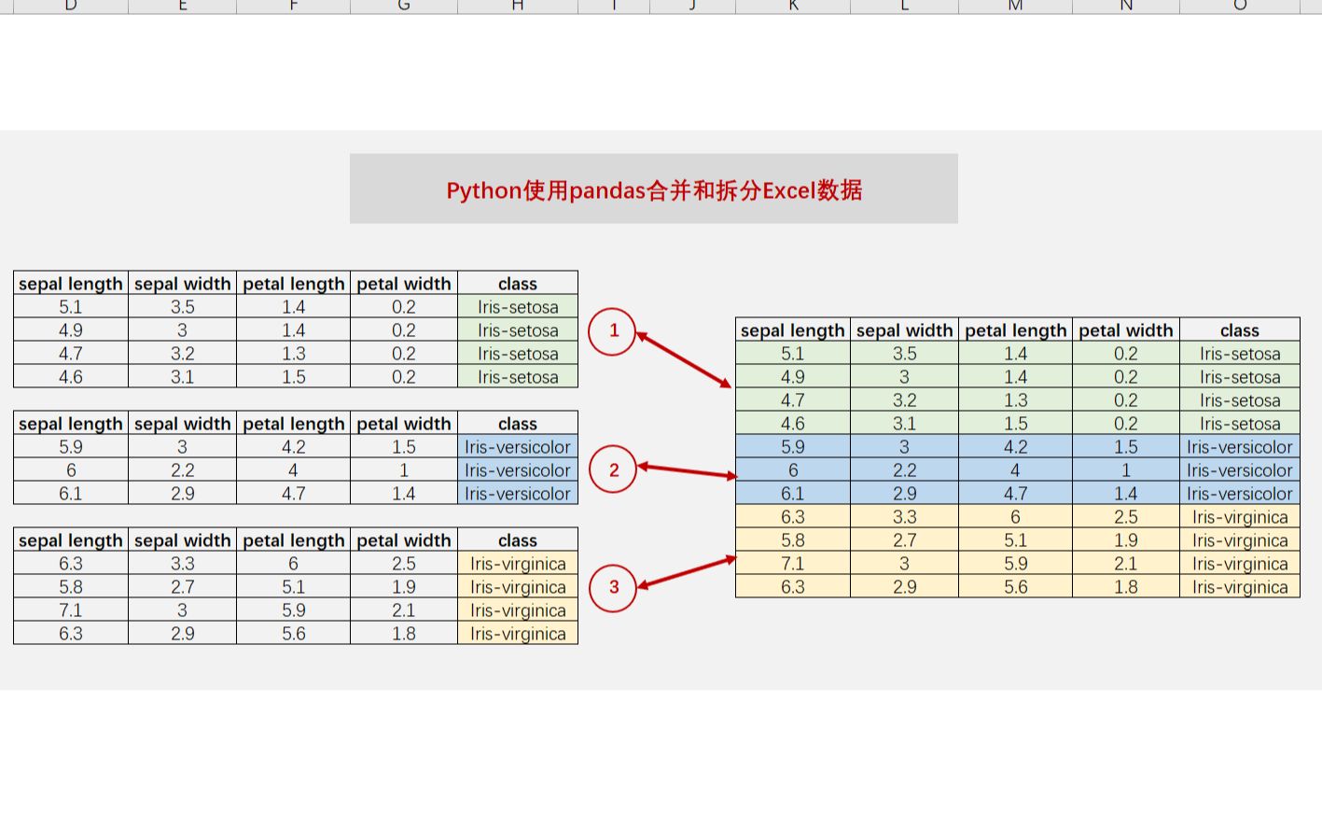Select cell 2.2 in merged right table
1322x827 pixels.
[x=904, y=470]
